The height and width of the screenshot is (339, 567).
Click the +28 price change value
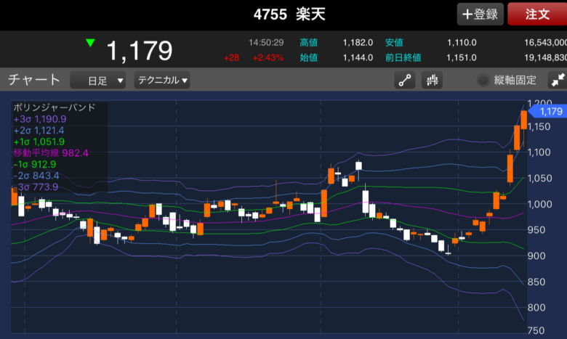[x=231, y=58]
